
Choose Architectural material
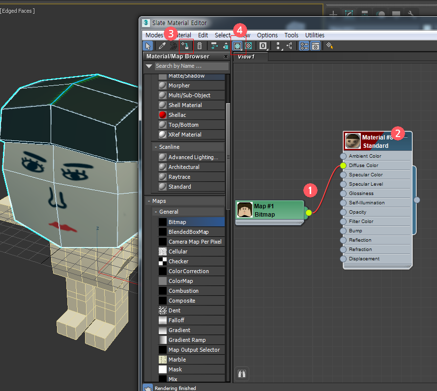click(x=191, y=167)
